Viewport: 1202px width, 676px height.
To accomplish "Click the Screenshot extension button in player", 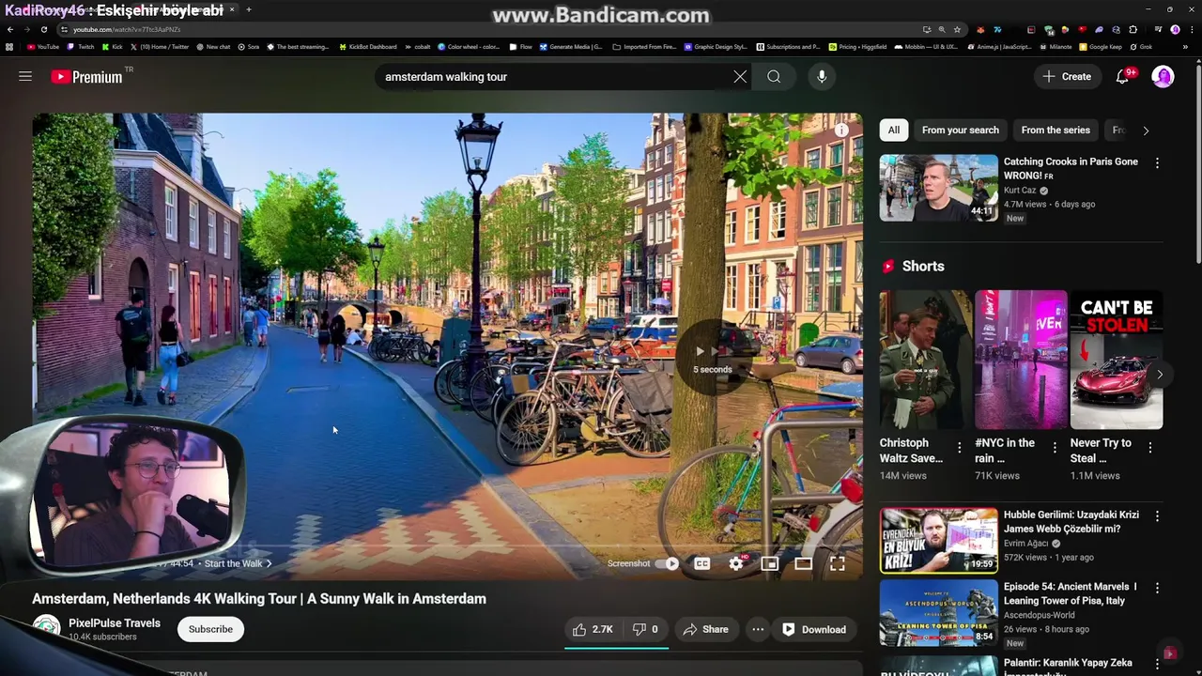I will [628, 563].
